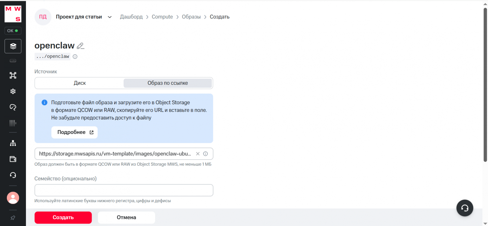Click the OK status indicator badge
This screenshot has height=226, width=488.
(x=13, y=31)
